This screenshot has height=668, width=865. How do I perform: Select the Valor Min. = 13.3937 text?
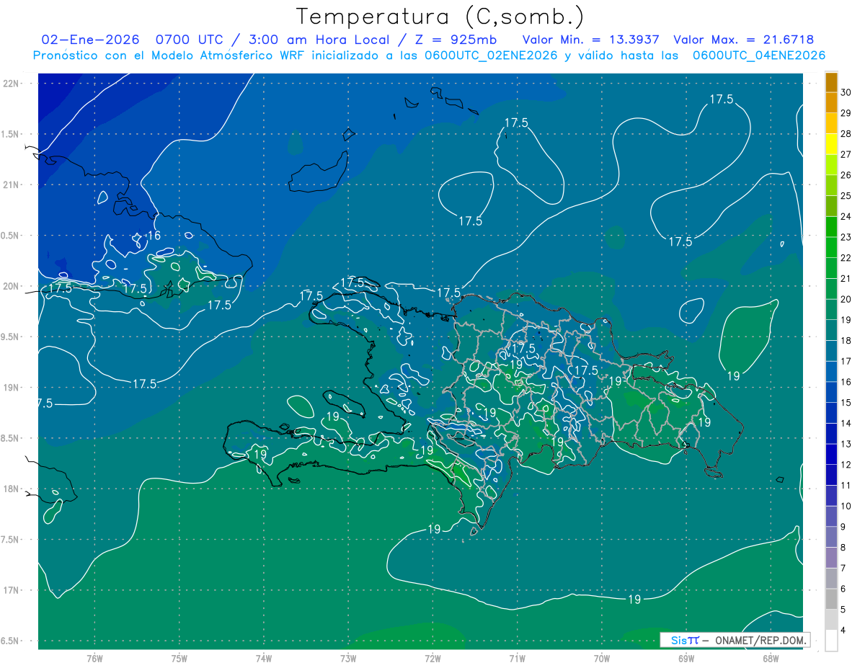coord(590,40)
